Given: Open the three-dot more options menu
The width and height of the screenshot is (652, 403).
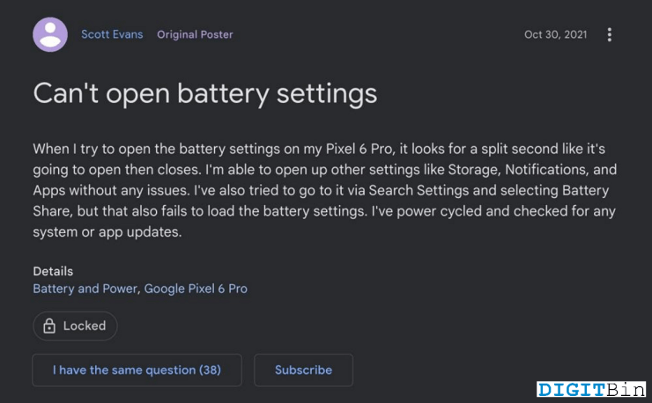Looking at the screenshot, I should 609,34.
